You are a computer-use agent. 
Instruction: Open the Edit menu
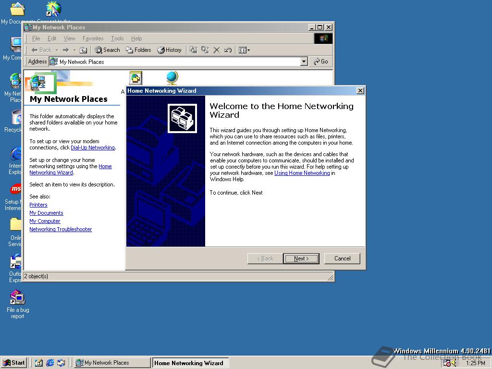point(52,38)
